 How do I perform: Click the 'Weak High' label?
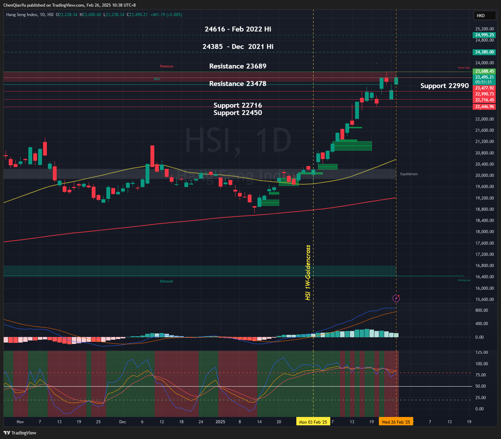tap(464, 67)
